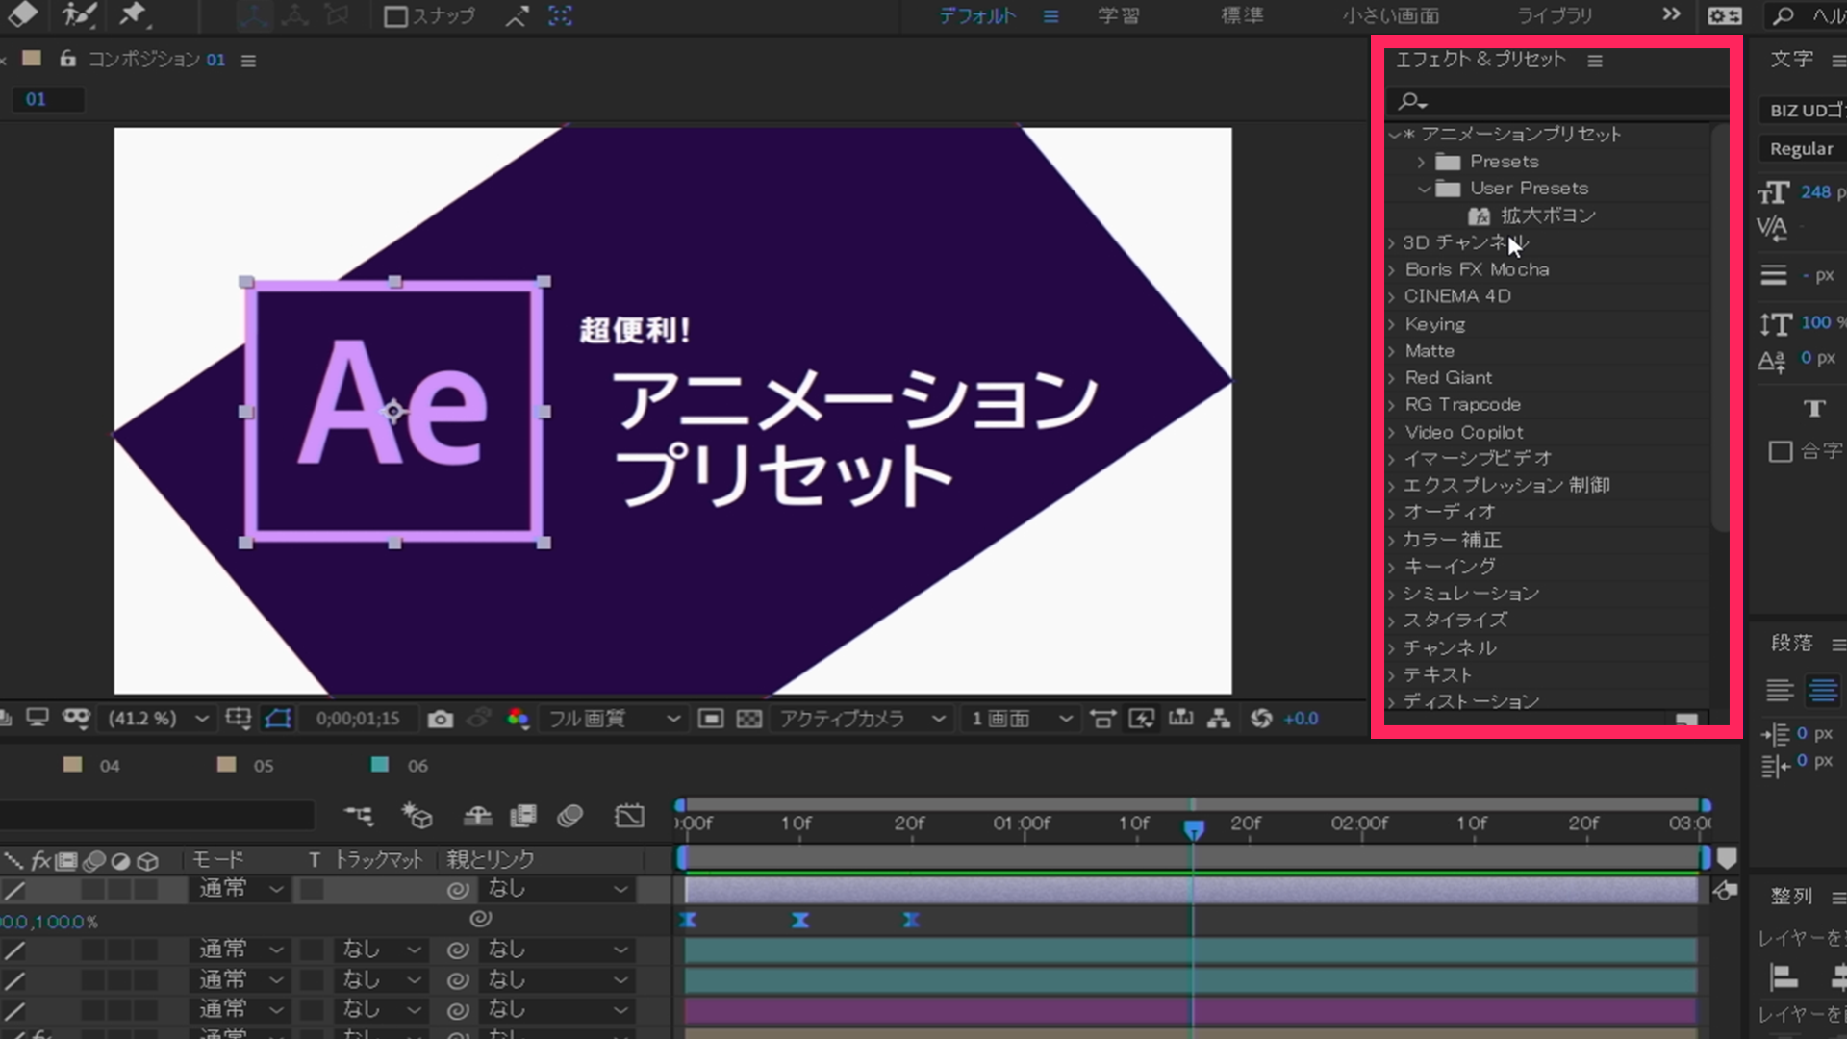The width and height of the screenshot is (1847, 1039).
Task: Enable the motion blur switch
Action: 569,817
